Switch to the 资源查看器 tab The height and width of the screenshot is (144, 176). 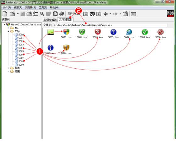[x=50, y=20]
